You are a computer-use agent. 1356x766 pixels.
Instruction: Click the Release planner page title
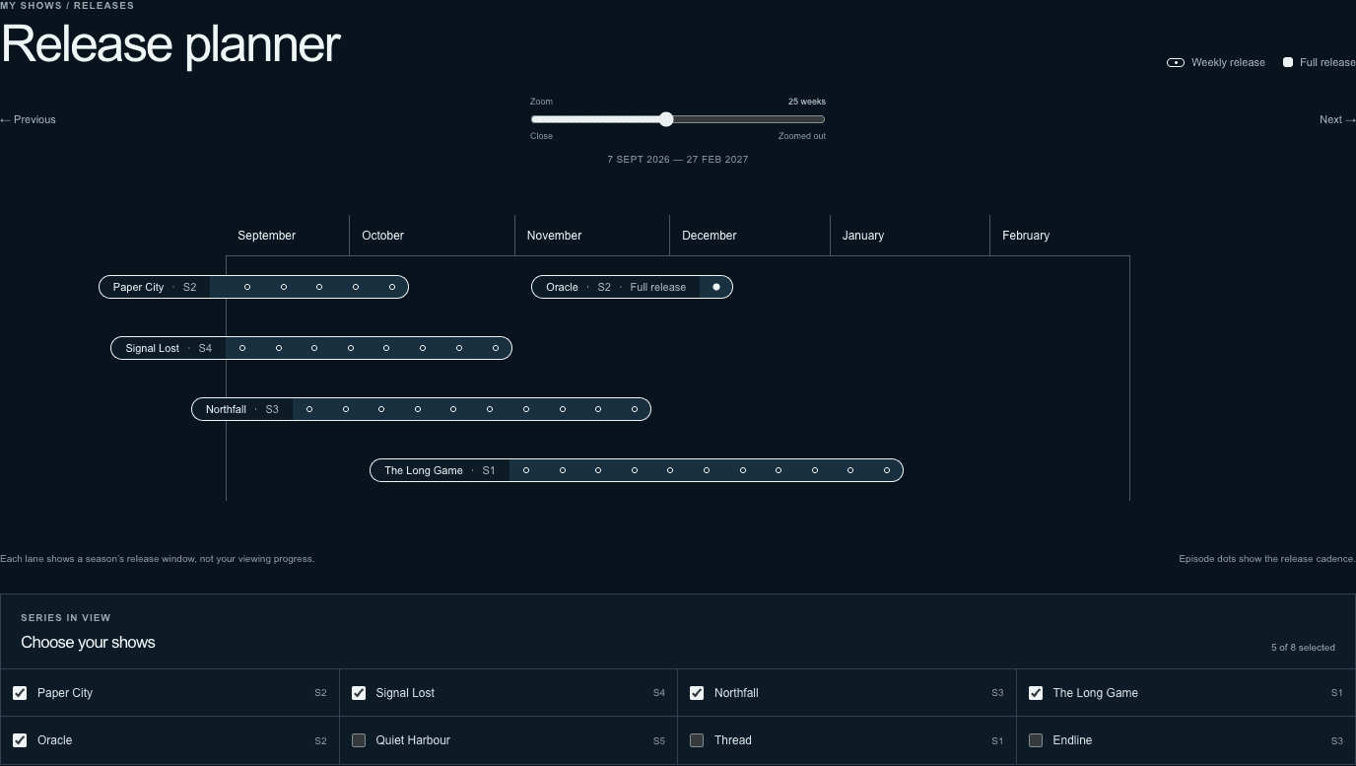coord(170,44)
